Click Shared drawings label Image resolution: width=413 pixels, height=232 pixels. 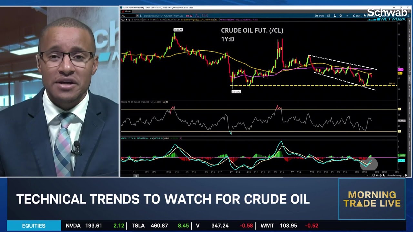pos(395,175)
